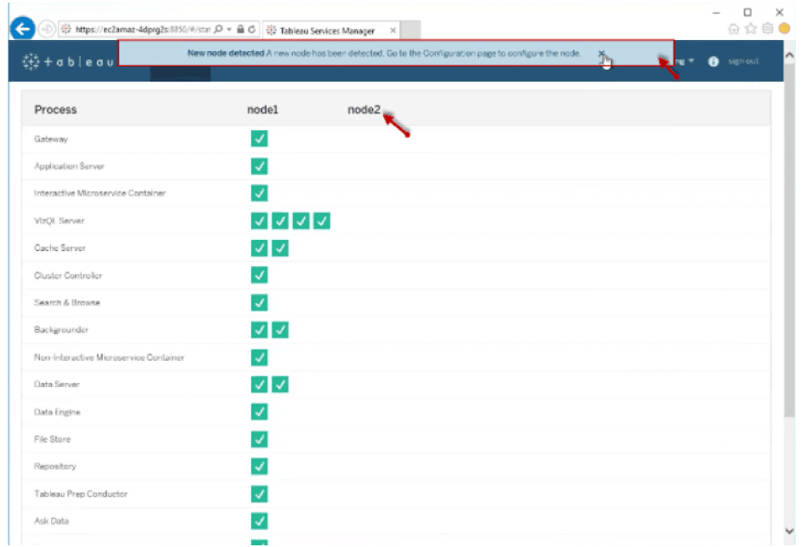Select the Repository process label

pyautogui.click(x=55, y=466)
